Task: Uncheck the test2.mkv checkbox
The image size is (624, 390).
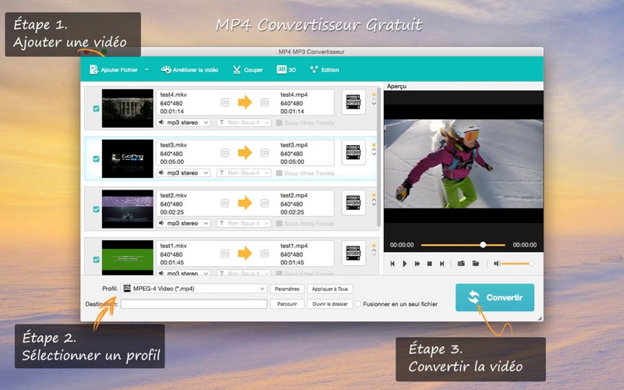Action: 96,209
